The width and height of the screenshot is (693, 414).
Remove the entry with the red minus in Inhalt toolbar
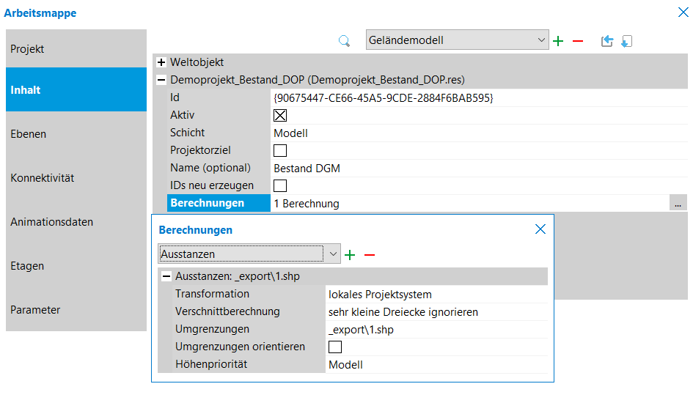[x=578, y=41]
